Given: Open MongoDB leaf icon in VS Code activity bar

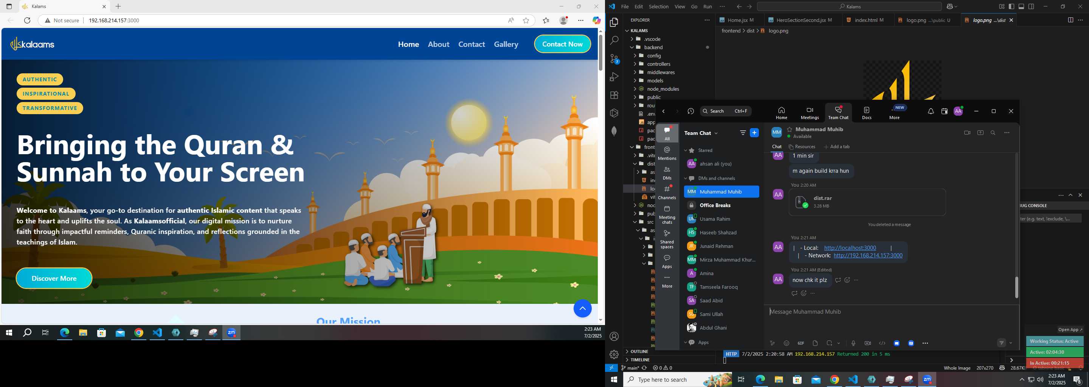Looking at the screenshot, I should 614,131.
